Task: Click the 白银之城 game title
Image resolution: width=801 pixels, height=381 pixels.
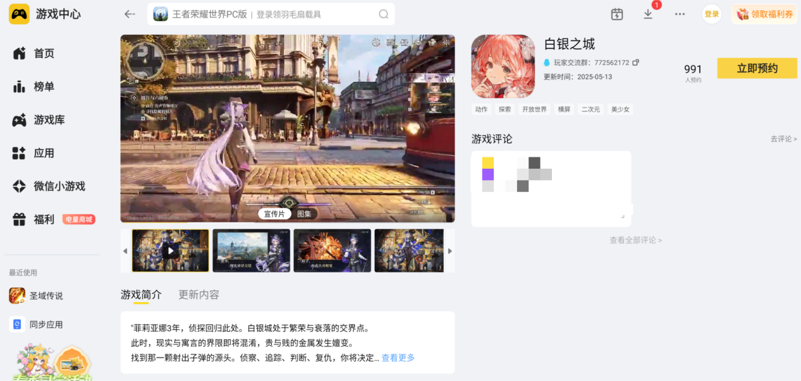Action: 570,44
